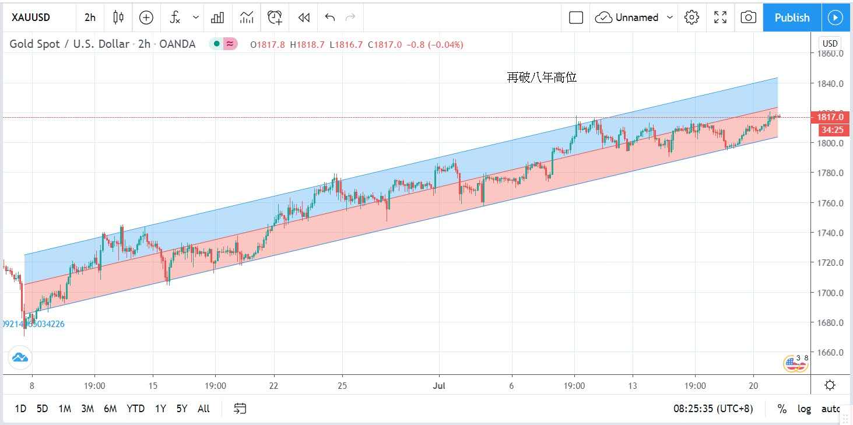Toggle log scale at the bottom right
The height and width of the screenshot is (425, 853).
coord(804,409)
